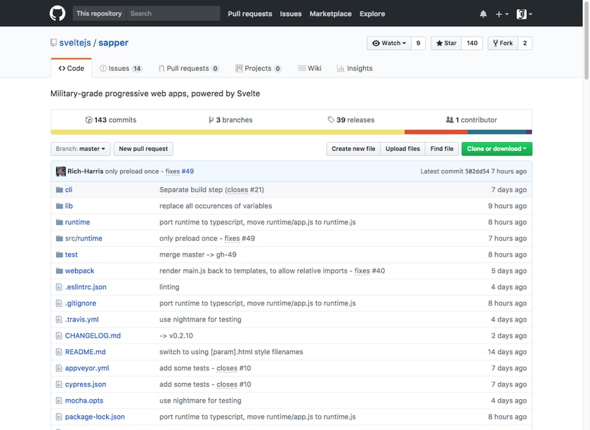Screen dimensions: 590x430
Task: Open Explore in top navigation
Action: (x=372, y=14)
